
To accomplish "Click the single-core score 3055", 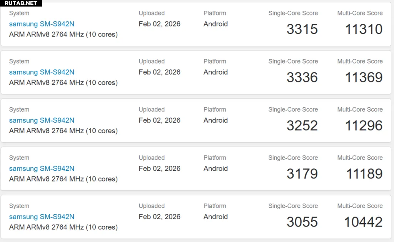I will coord(302,222).
